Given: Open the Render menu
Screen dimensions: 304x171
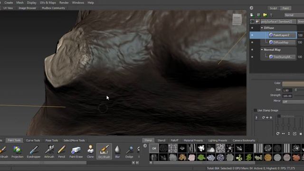Looking at the screenshot, I should [x=64, y=3].
